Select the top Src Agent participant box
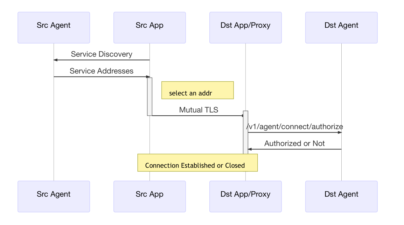Screen dimensions: 404x225 click(53, 27)
